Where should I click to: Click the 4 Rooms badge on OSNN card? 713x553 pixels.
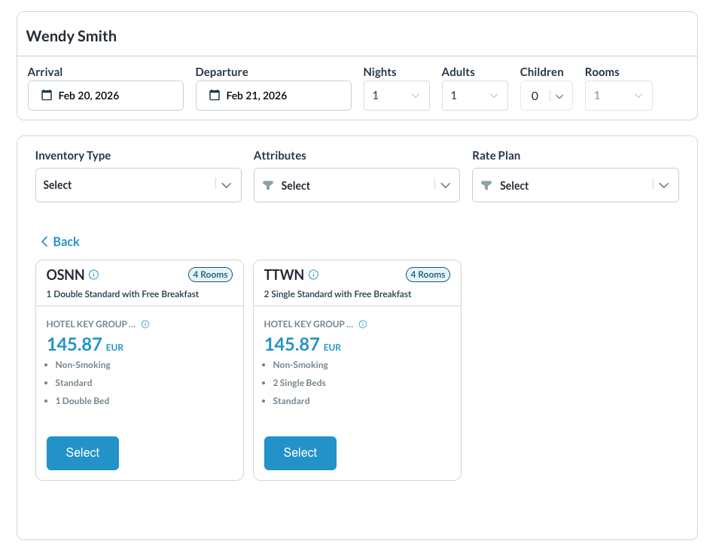pyautogui.click(x=210, y=275)
